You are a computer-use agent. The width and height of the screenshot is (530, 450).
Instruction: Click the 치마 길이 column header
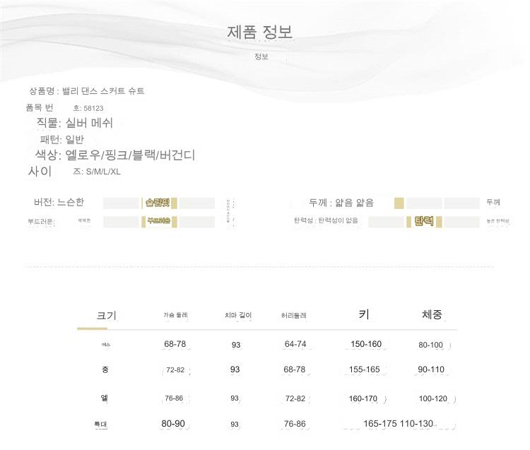click(x=233, y=315)
